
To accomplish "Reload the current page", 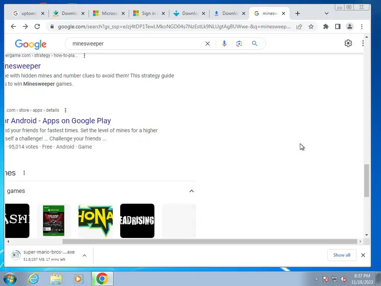I will (x=37, y=26).
